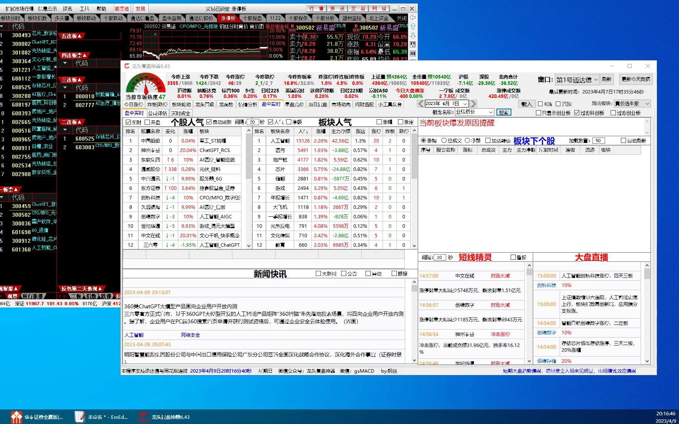
Task: Switch to 龙虎榜 tab
Action: 226,104
